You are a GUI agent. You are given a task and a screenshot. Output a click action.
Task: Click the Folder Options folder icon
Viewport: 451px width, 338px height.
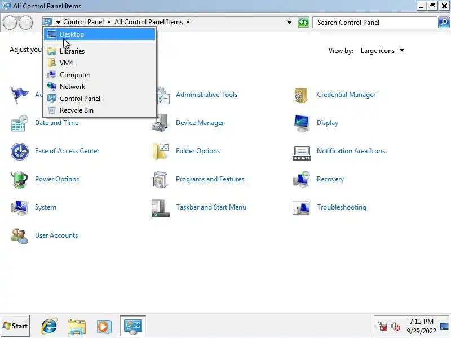(x=160, y=151)
